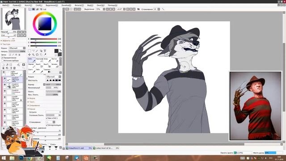Swap foreground and background colors arrow
The height and width of the screenshot is (161, 286).
[x=60, y=50]
